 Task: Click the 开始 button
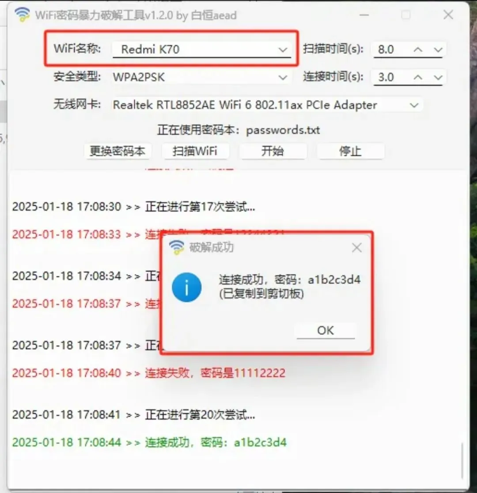[273, 151]
